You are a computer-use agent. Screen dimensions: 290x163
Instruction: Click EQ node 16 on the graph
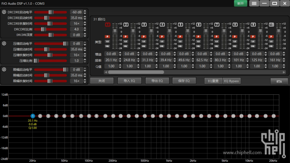[153, 116]
